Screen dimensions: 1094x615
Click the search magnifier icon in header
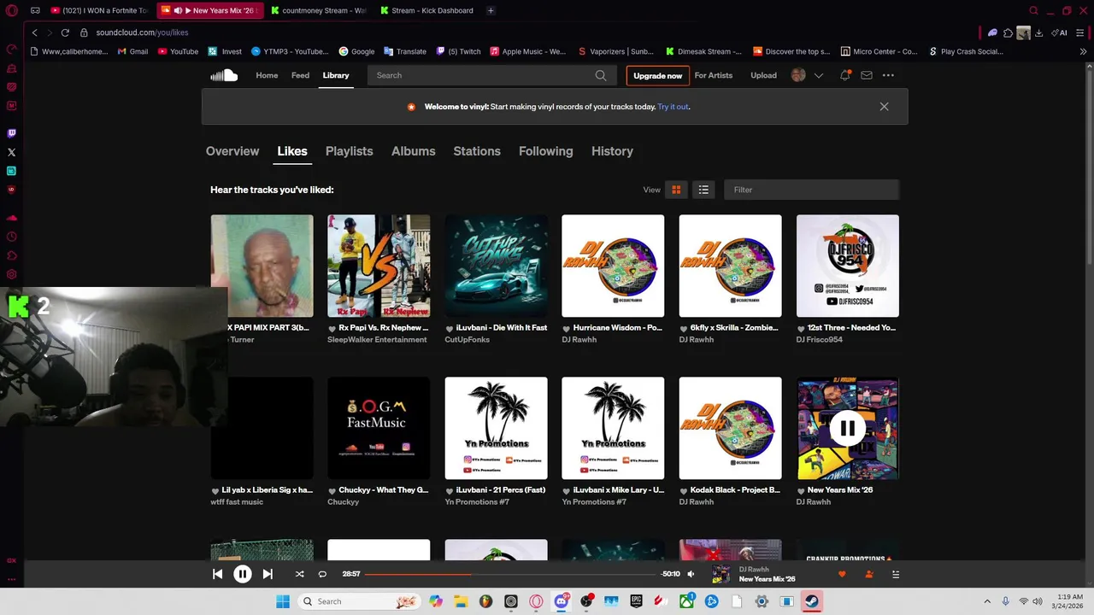[x=601, y=75]
